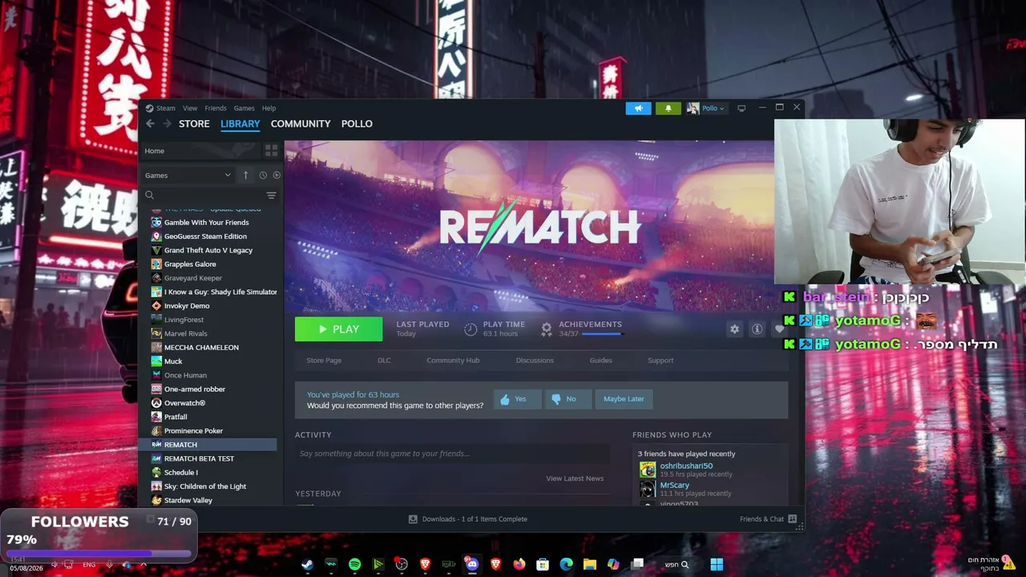Open friend MrScary profile
This screenshot has width=1026, height=577.
coord(674,485)
